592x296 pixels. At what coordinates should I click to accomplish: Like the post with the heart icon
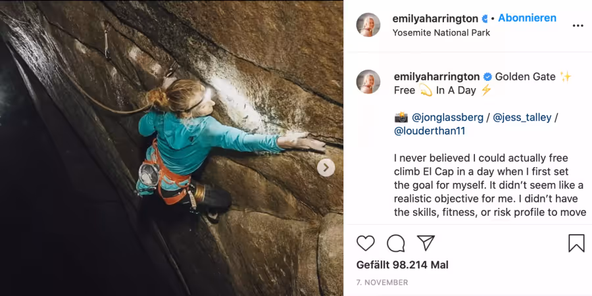click(x=366, y=243)
